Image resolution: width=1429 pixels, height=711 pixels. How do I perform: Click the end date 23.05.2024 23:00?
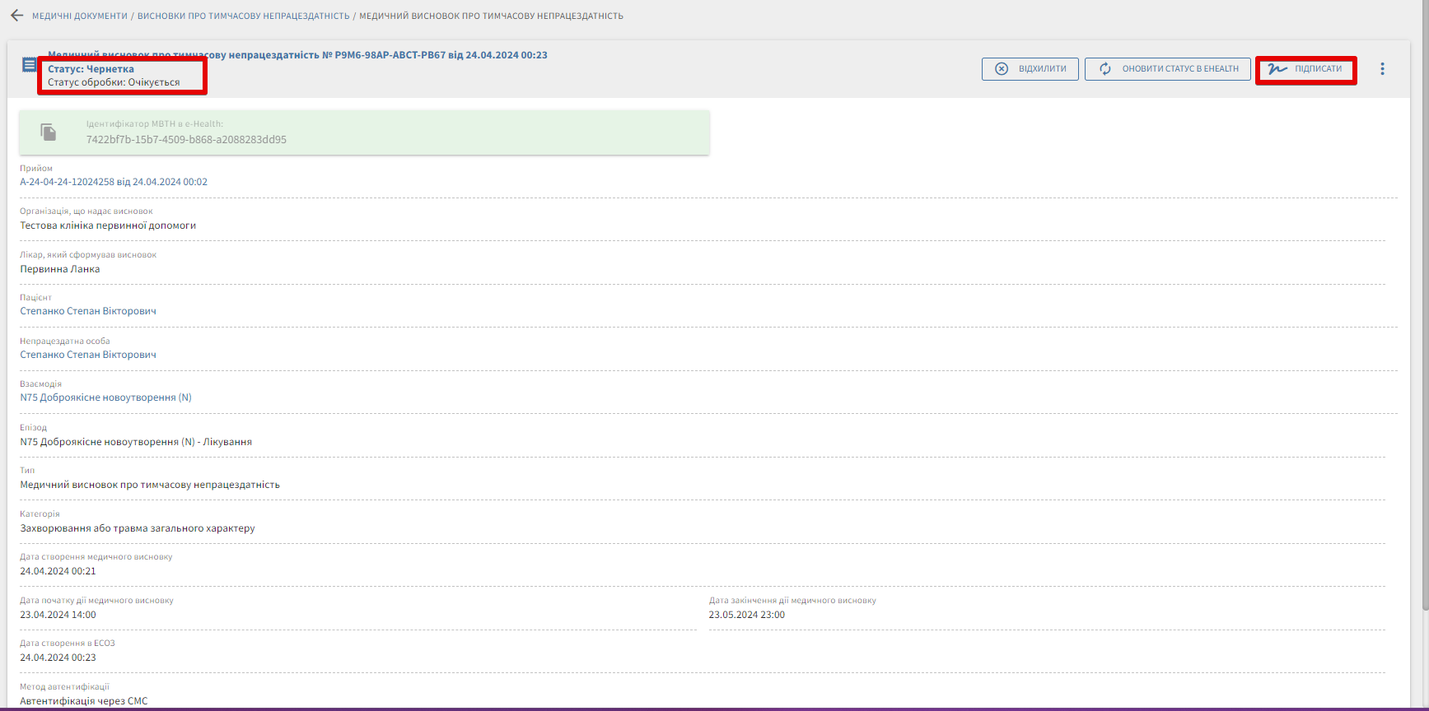tap(746, 615)
